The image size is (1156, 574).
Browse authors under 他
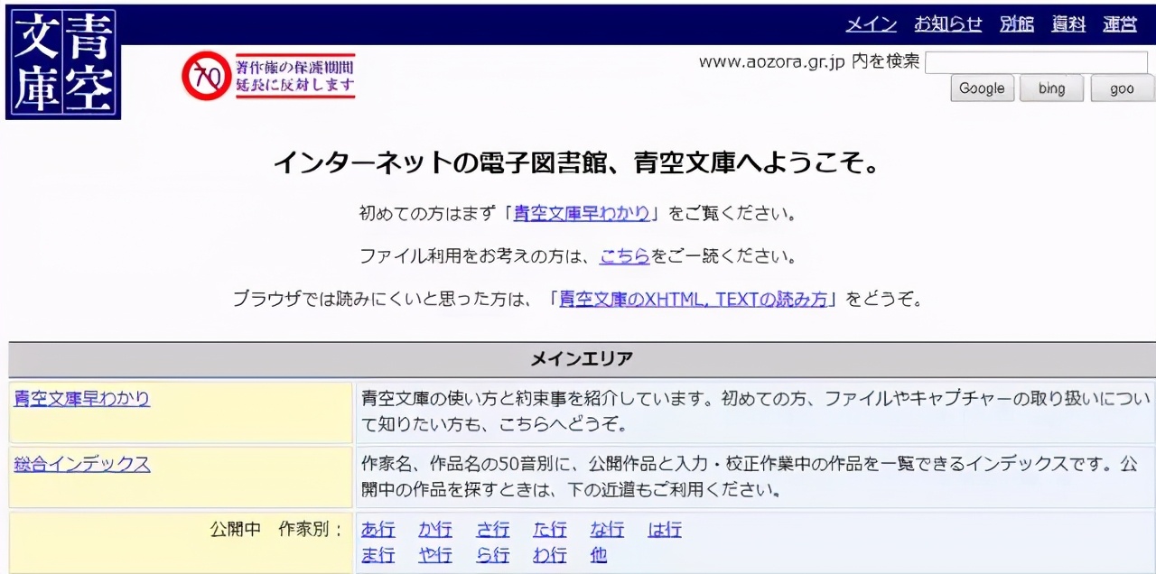click(599, 555)
